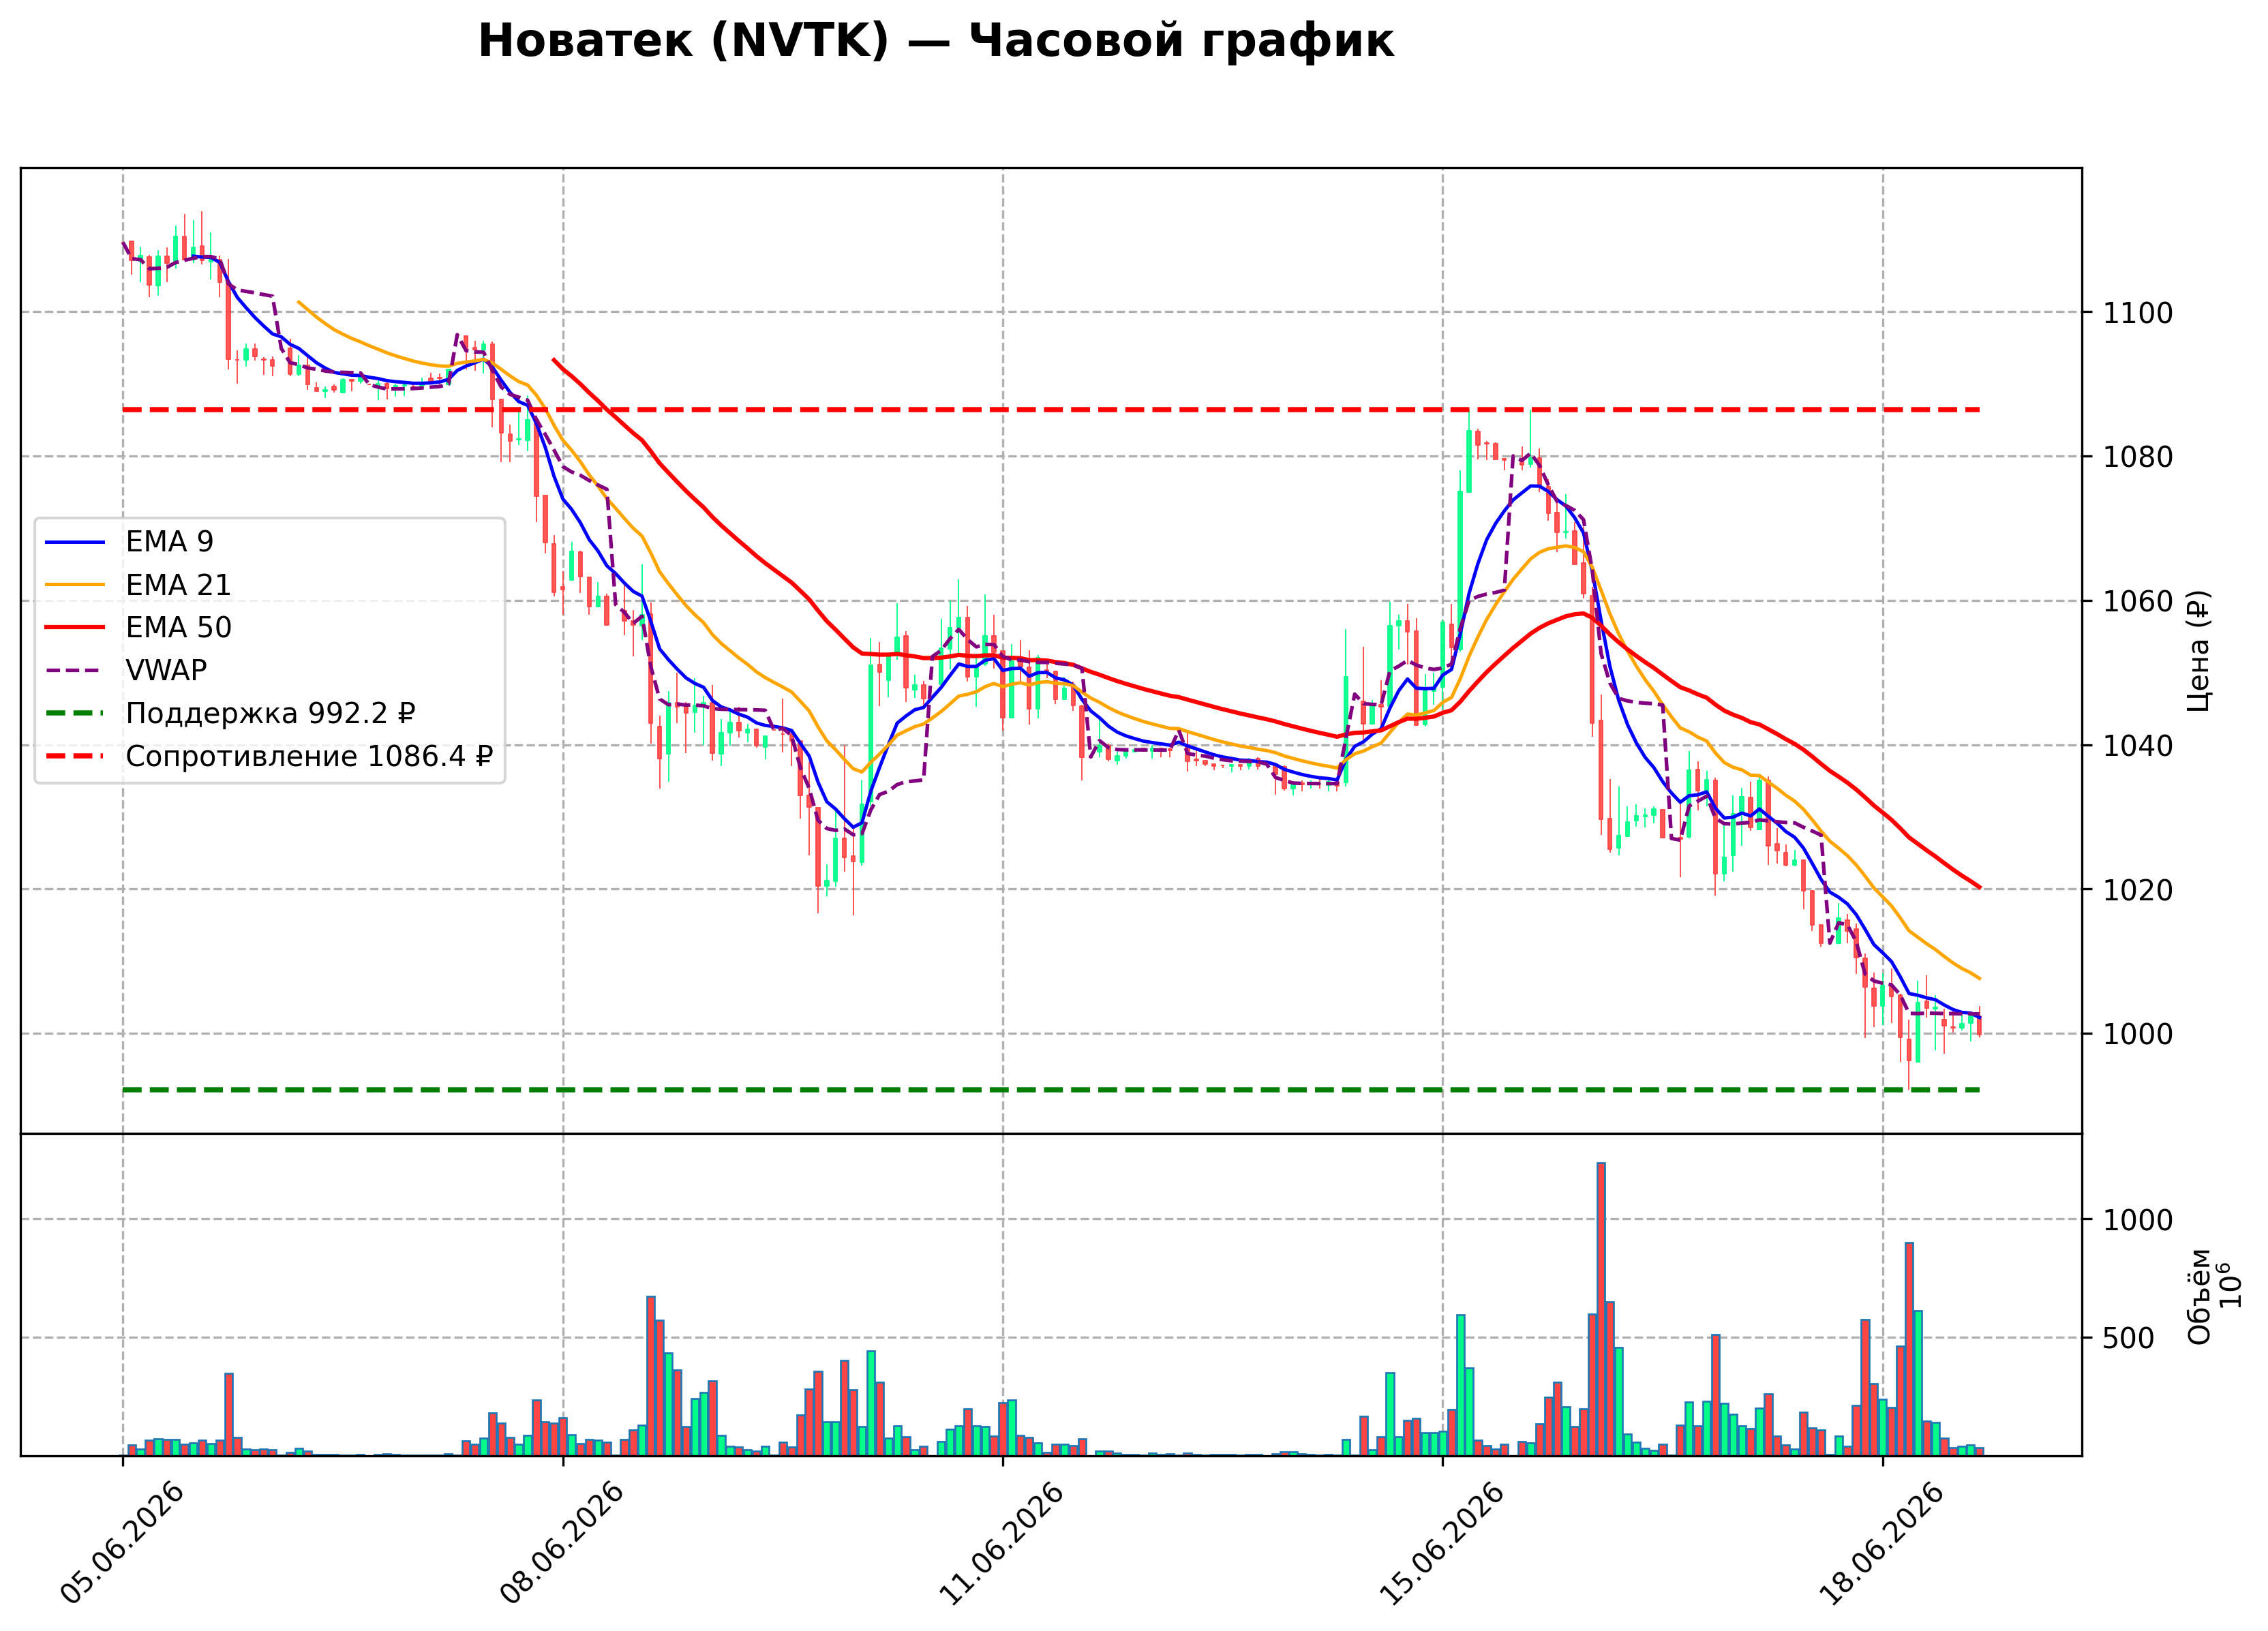Pick the solid red sample beside EMA 50
The image size is (2268, 1631).
click(x=75, y=628)
